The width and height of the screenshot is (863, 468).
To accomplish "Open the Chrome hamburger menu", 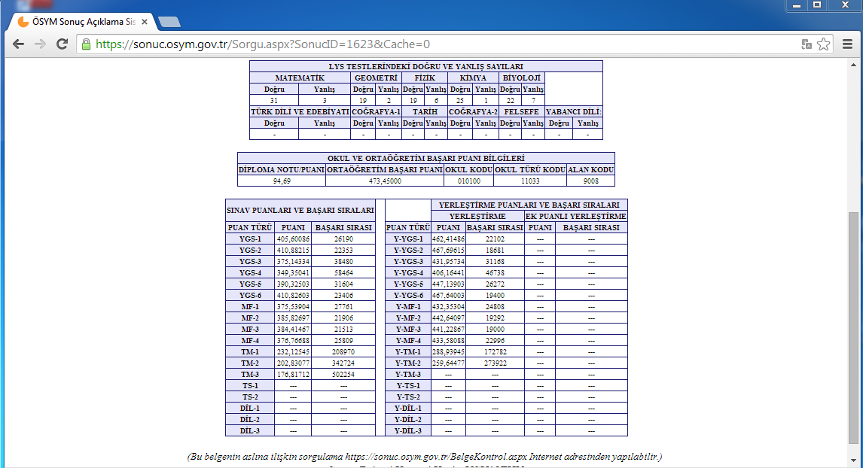I will 847,44.
